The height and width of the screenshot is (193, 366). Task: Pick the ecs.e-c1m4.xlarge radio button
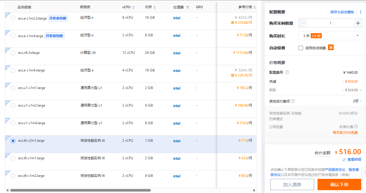tap(13, 71)
